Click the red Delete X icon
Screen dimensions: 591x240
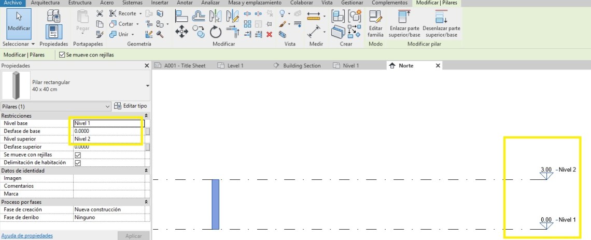pos(269,35)
